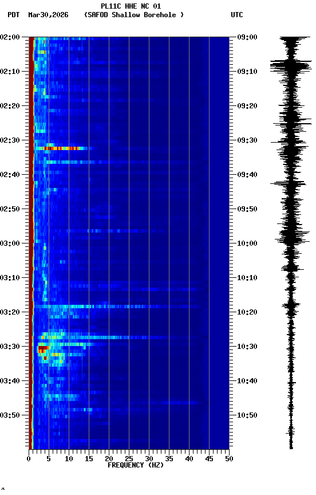316x495 pixels.
Task: Click the 09:20 UTC time label
Action: pos(247,106)
